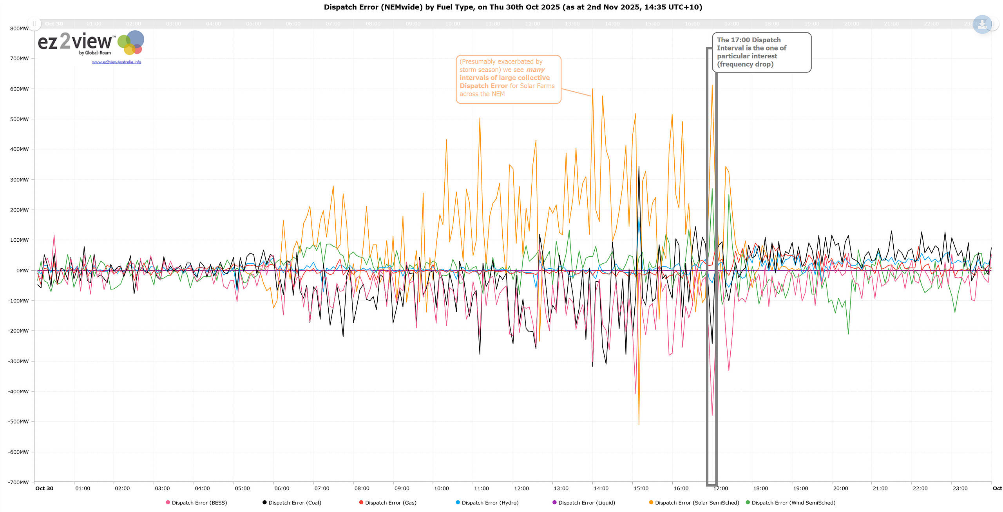Screen dimensions: 1003x512
Task: Click the green Wind SemiSched legend dot
Action: [748, 502]
